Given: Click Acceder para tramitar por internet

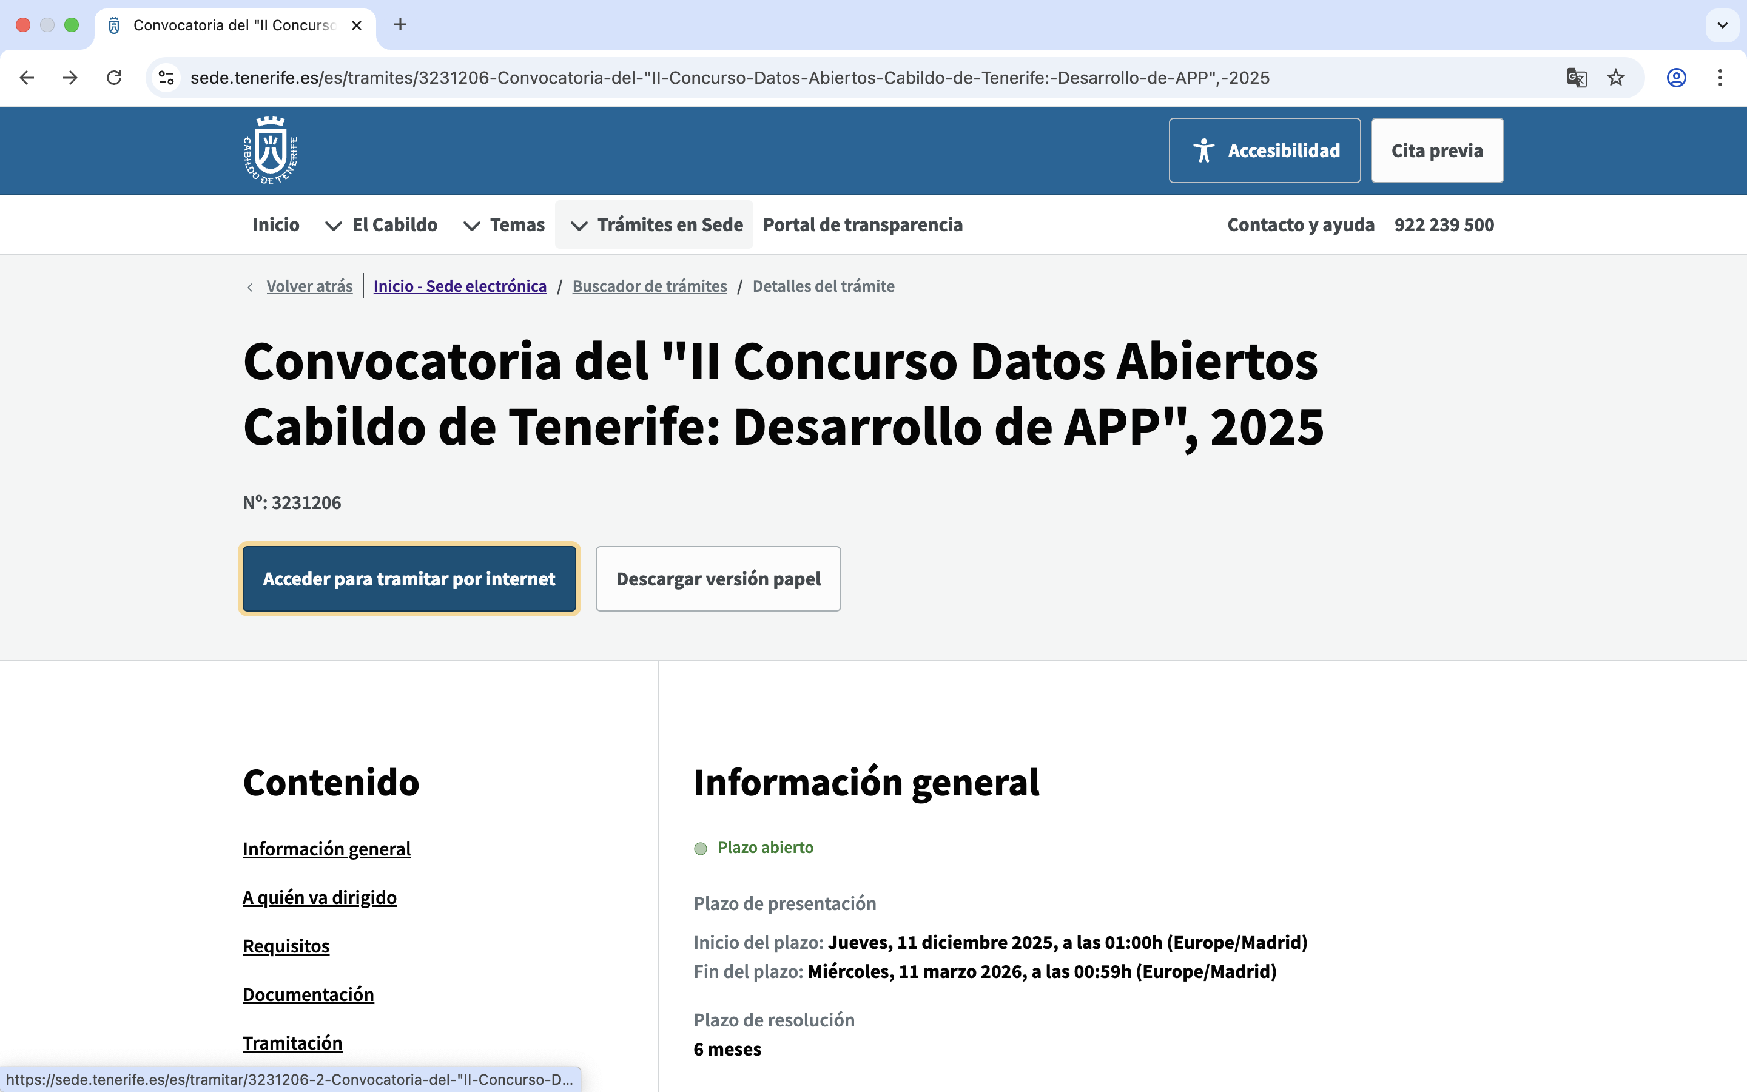Looking at the screenshot, I should pos(409,579).
